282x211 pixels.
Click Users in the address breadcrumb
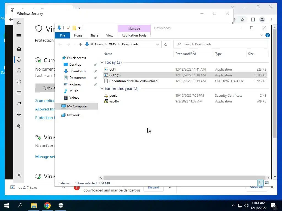click(x=99, y=44)
